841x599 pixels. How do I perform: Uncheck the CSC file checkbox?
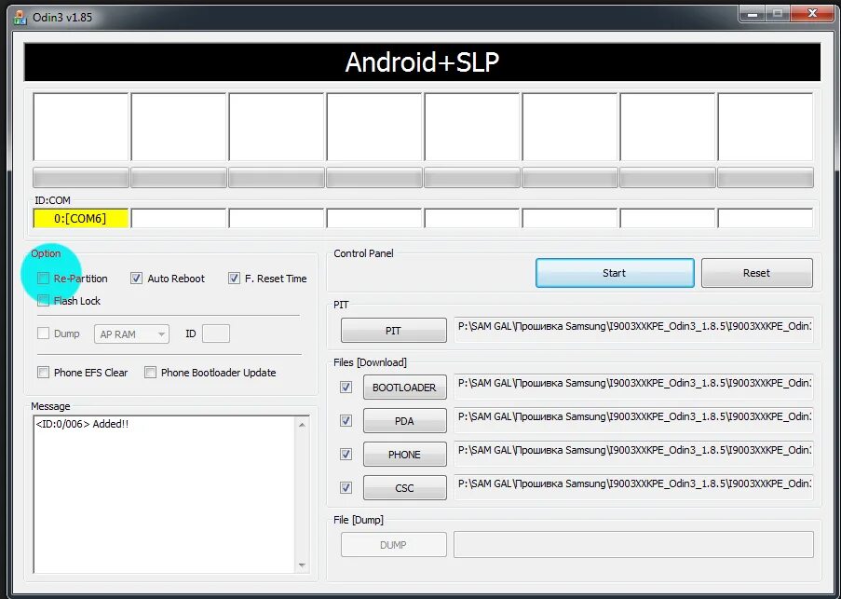pyautogui.click(x=346, y=488)
